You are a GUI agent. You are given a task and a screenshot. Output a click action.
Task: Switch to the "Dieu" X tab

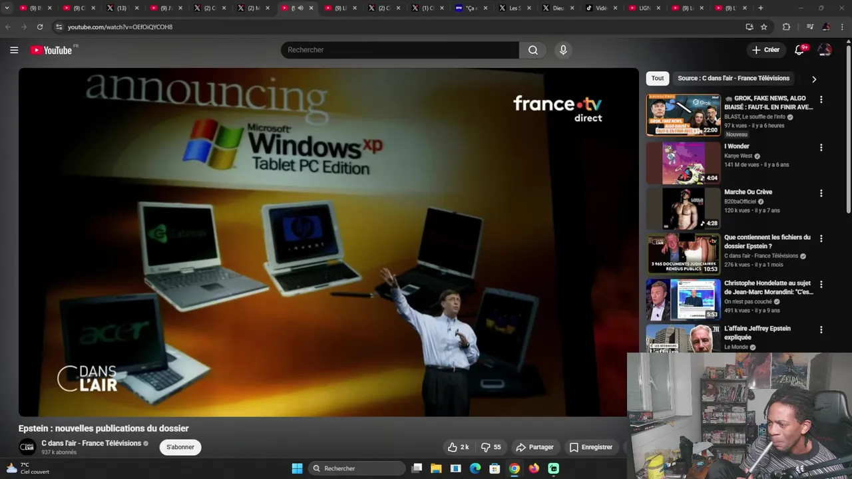(558, 8)
